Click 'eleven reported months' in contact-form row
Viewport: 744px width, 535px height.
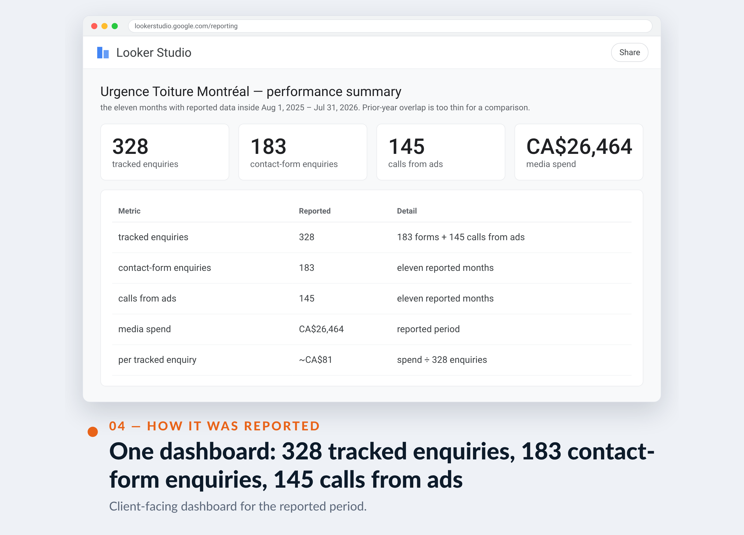click(445, 268)
